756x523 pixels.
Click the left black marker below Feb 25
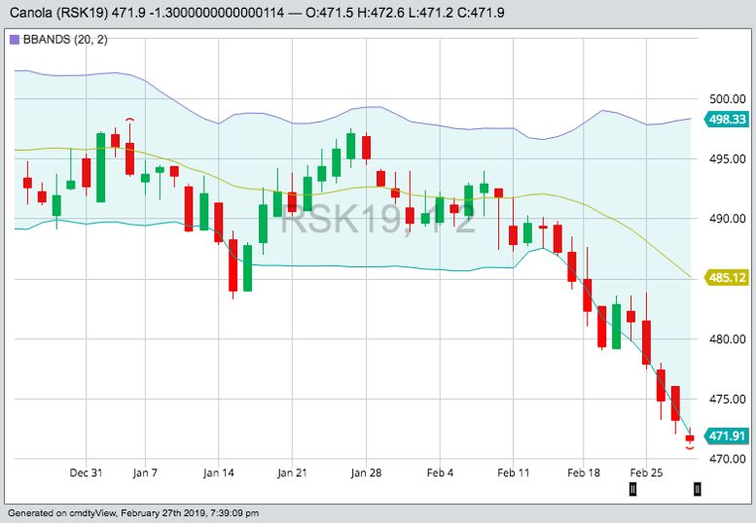pos(632,490)
